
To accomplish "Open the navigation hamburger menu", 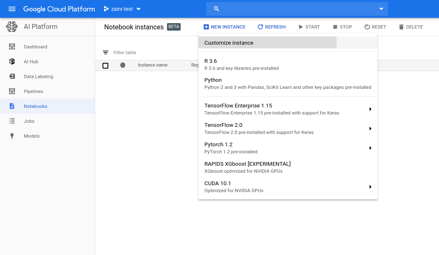I will [x=12, y=9].
